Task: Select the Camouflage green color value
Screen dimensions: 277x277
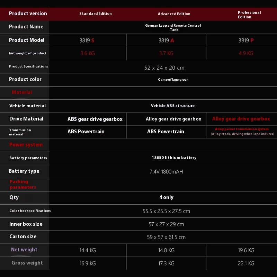Action: pos(173,80)
